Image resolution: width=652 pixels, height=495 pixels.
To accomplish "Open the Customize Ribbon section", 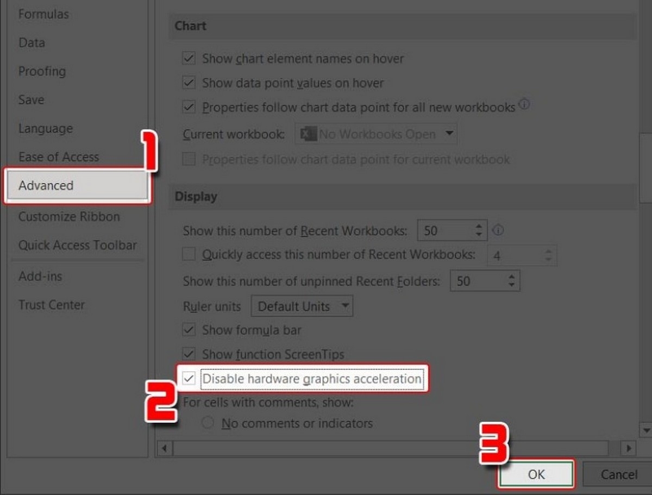I will [x=69, y=216].
